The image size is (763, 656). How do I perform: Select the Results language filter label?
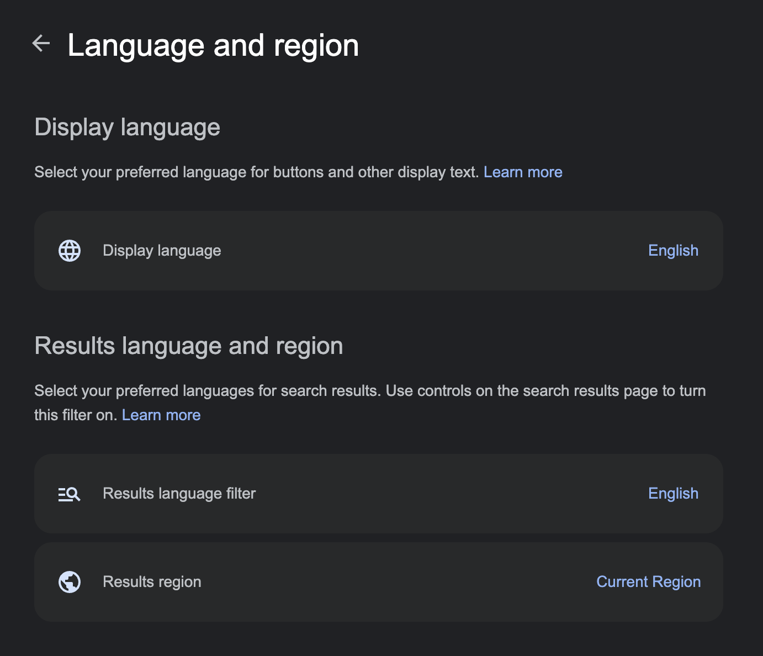click(179, 494)
